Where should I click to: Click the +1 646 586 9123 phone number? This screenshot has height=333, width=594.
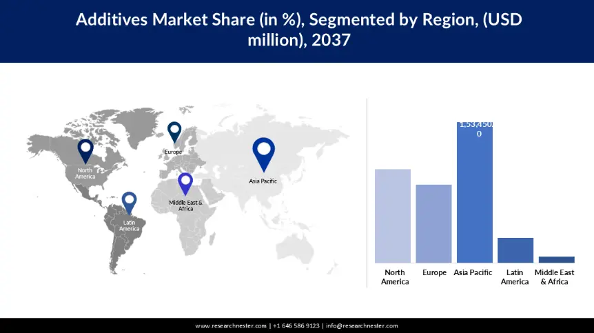click(296, 326)
